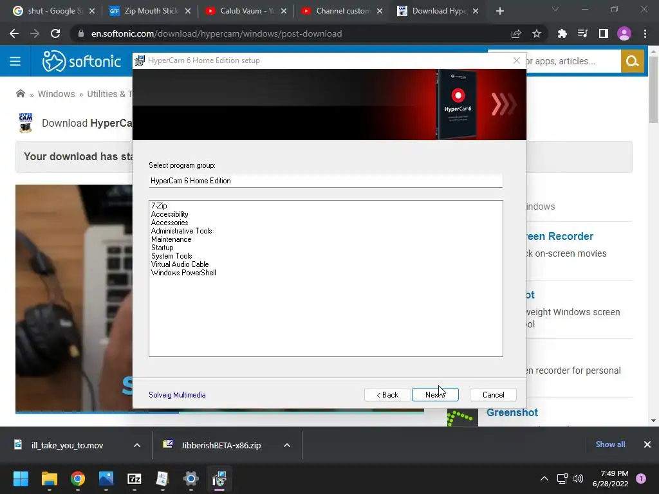Image resolution: width=659 pixels, height=494 pixels.
Task: Open the Windows Start menu
Action: click(21, 479)
